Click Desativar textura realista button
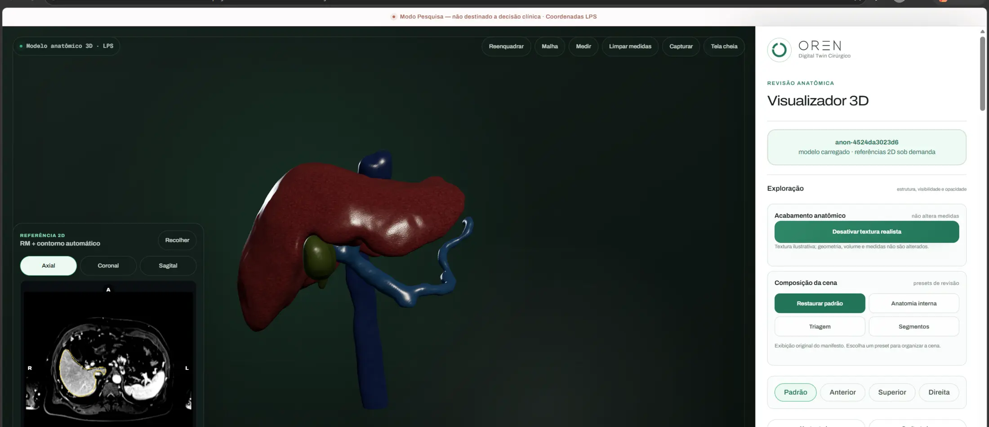989x427 pixels. (866, 232)
